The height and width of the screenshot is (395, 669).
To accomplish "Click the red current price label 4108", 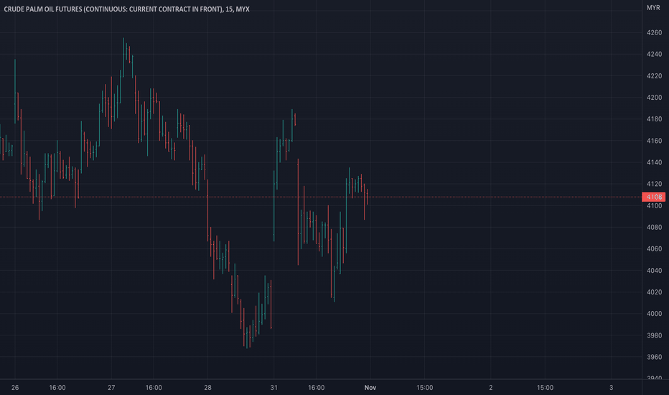I will point(654,197).
